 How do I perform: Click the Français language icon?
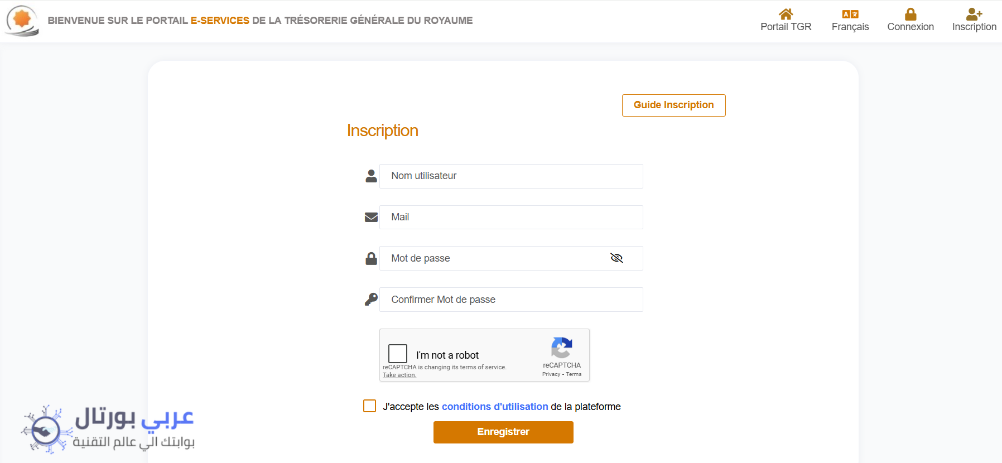pyautogui.click(x=850, y=14)
